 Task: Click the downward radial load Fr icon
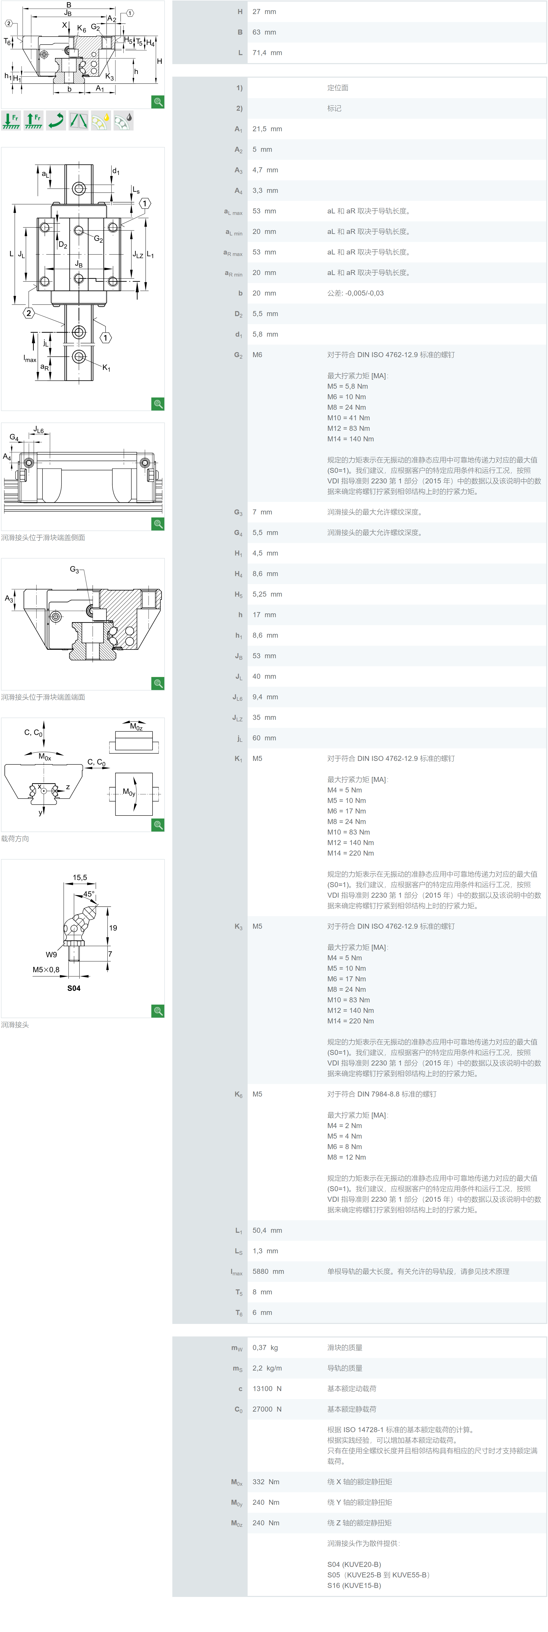[11, 120]
